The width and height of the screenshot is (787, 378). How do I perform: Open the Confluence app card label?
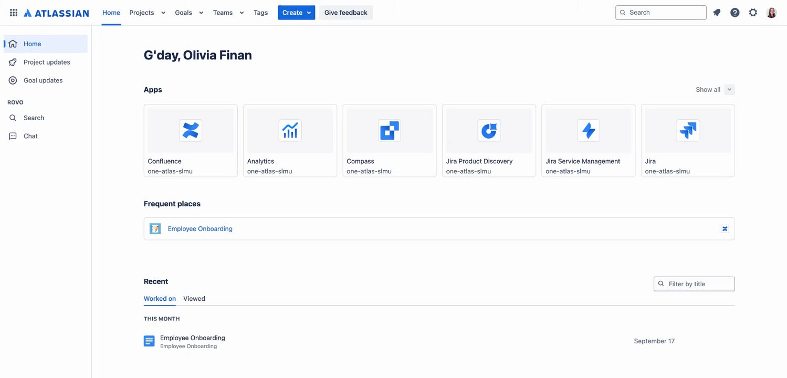pos(164,161)
